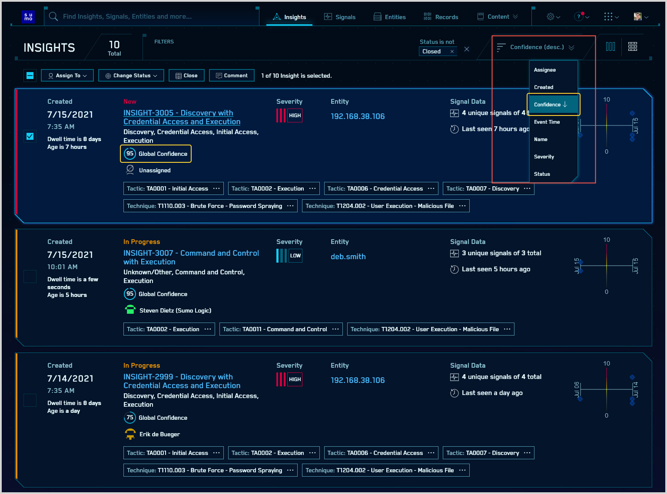
Task: Switch to list view icon
Action: point(633,46)
